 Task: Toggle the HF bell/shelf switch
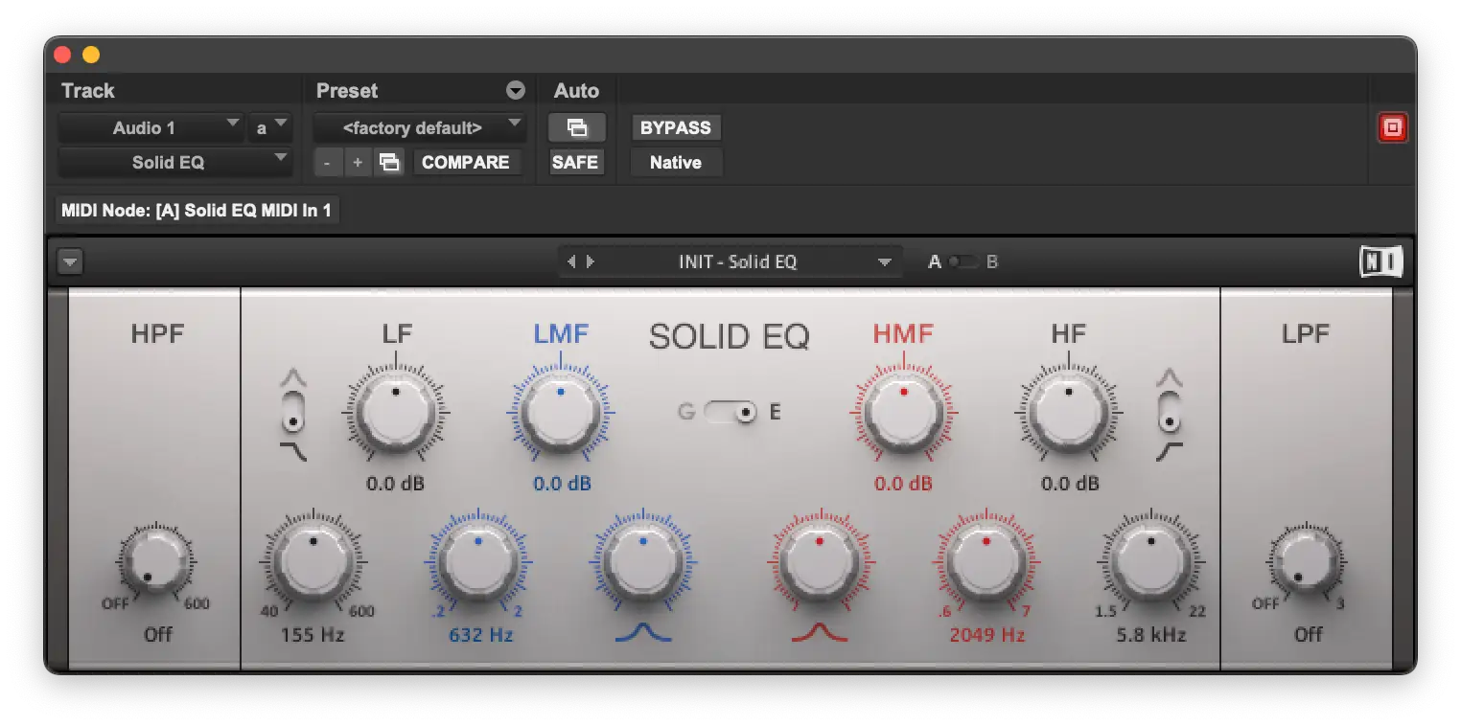click(x=1168, y=414)
